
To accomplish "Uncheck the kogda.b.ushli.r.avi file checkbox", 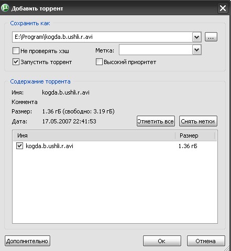I will pyautogui.click(x=19, y=146).
